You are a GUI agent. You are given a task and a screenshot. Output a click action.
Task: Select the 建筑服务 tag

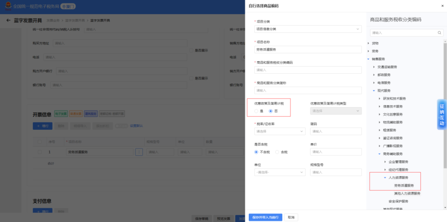pos(91,114)
